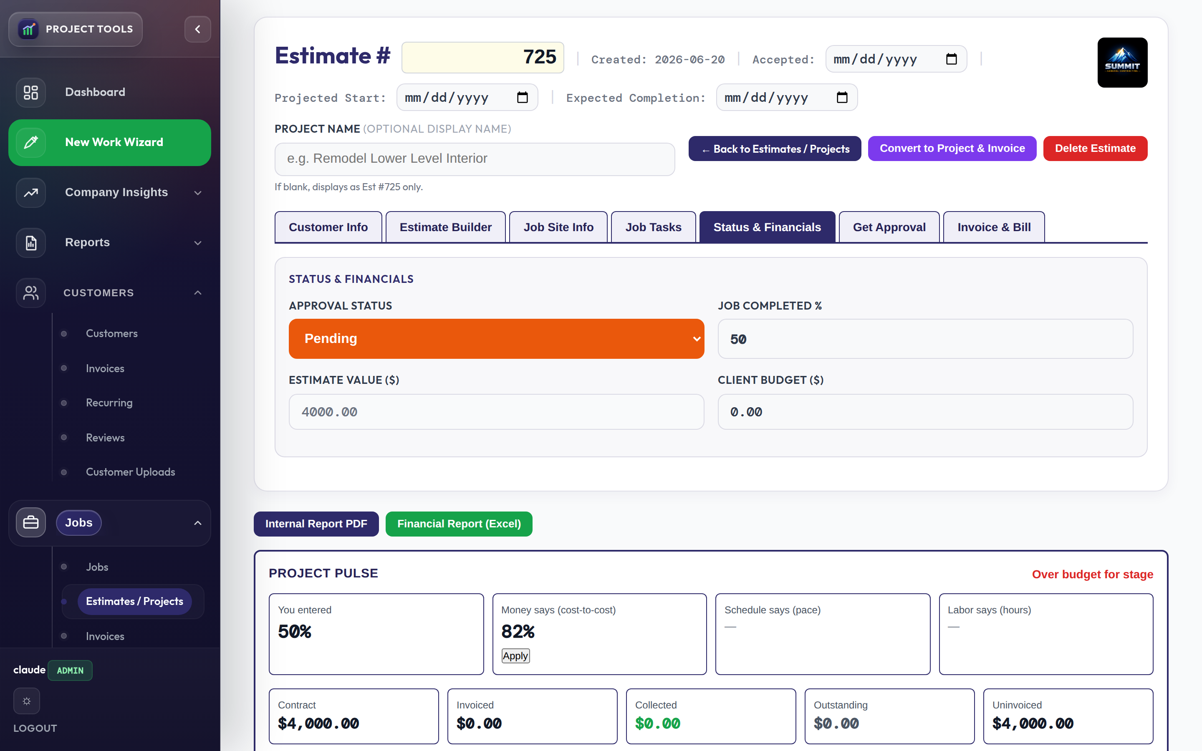The width and height of the screenshot is (1202, 751).
Task: Switch to the Job Site Info tab
Action: click(x=558, y=227)
